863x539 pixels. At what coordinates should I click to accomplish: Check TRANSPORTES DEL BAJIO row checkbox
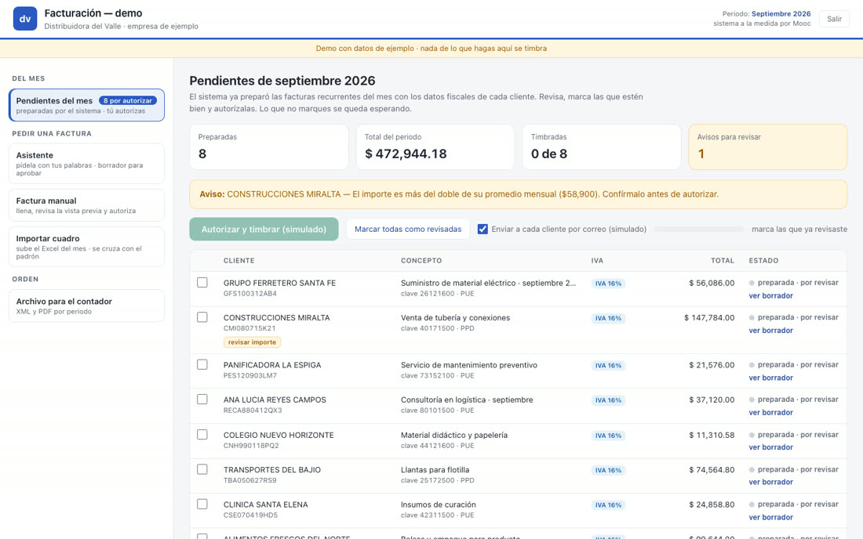202,469
